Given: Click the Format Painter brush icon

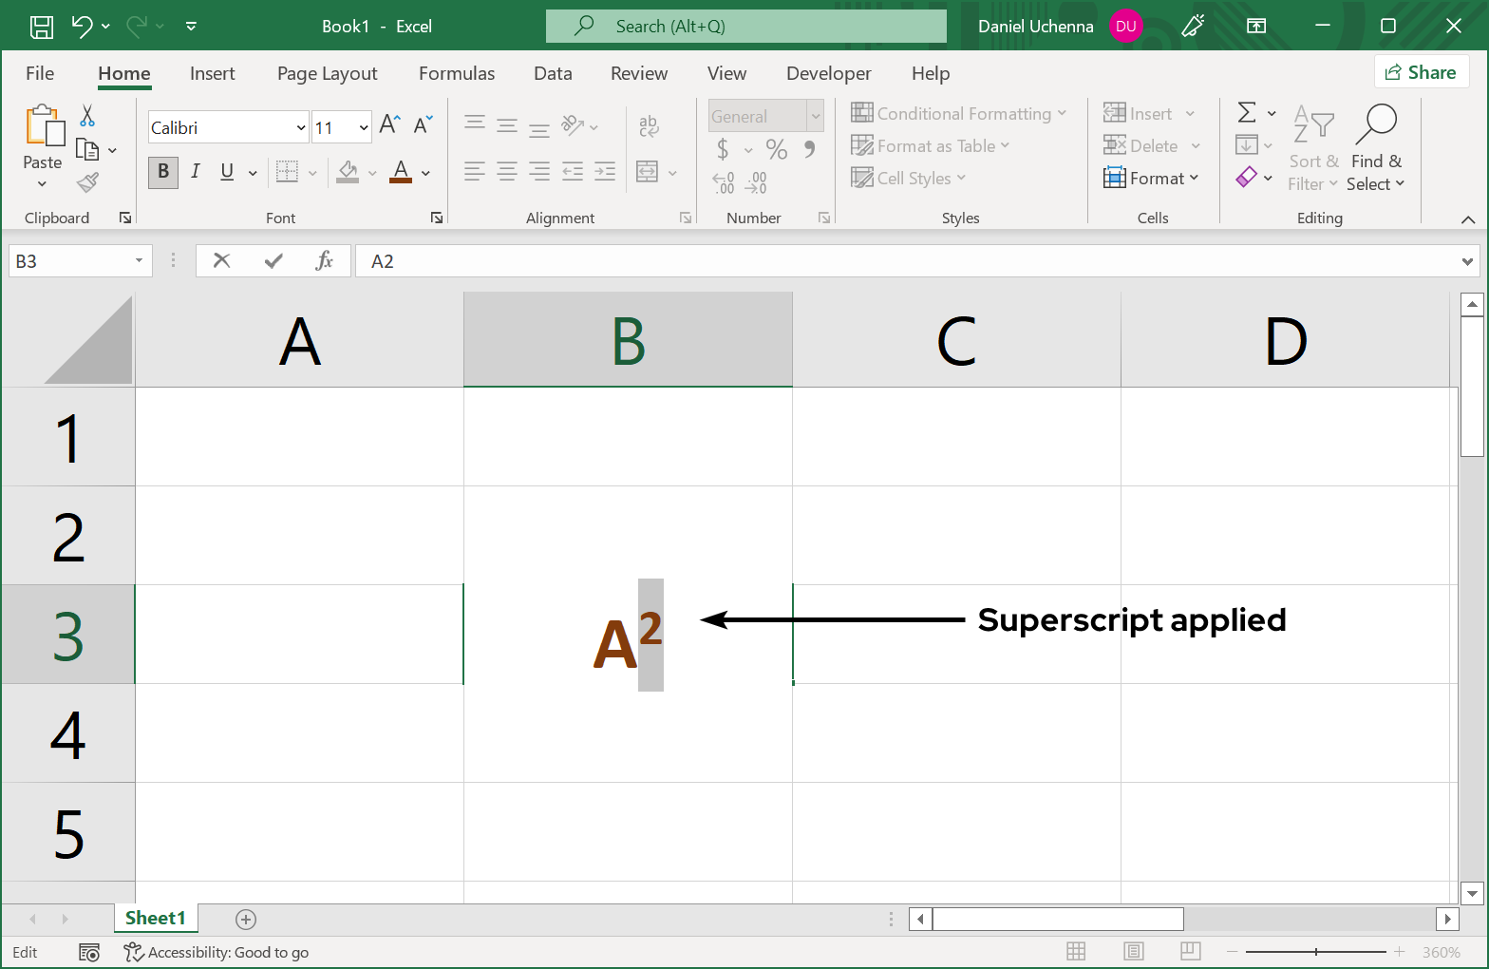Looking at the screenshot, I should pyautogui.click(x=88, y=181).
